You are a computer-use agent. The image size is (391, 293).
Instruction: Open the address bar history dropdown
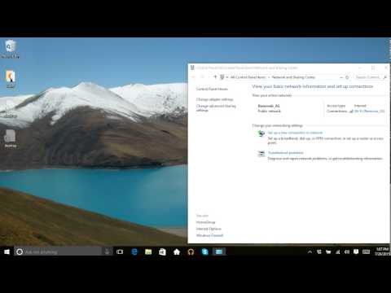pyautogui.click(x=341, y=77)
